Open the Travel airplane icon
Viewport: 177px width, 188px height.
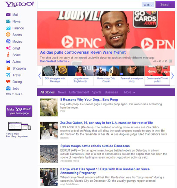tap(8, 75)
